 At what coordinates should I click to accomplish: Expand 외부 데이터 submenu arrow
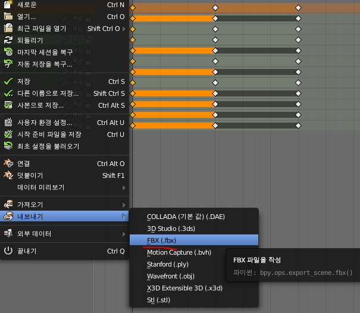click(x=124, y=233)
